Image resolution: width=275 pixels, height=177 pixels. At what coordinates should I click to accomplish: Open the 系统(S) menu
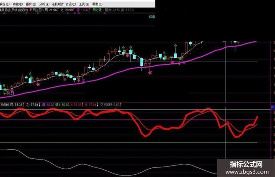pos(5,4)
